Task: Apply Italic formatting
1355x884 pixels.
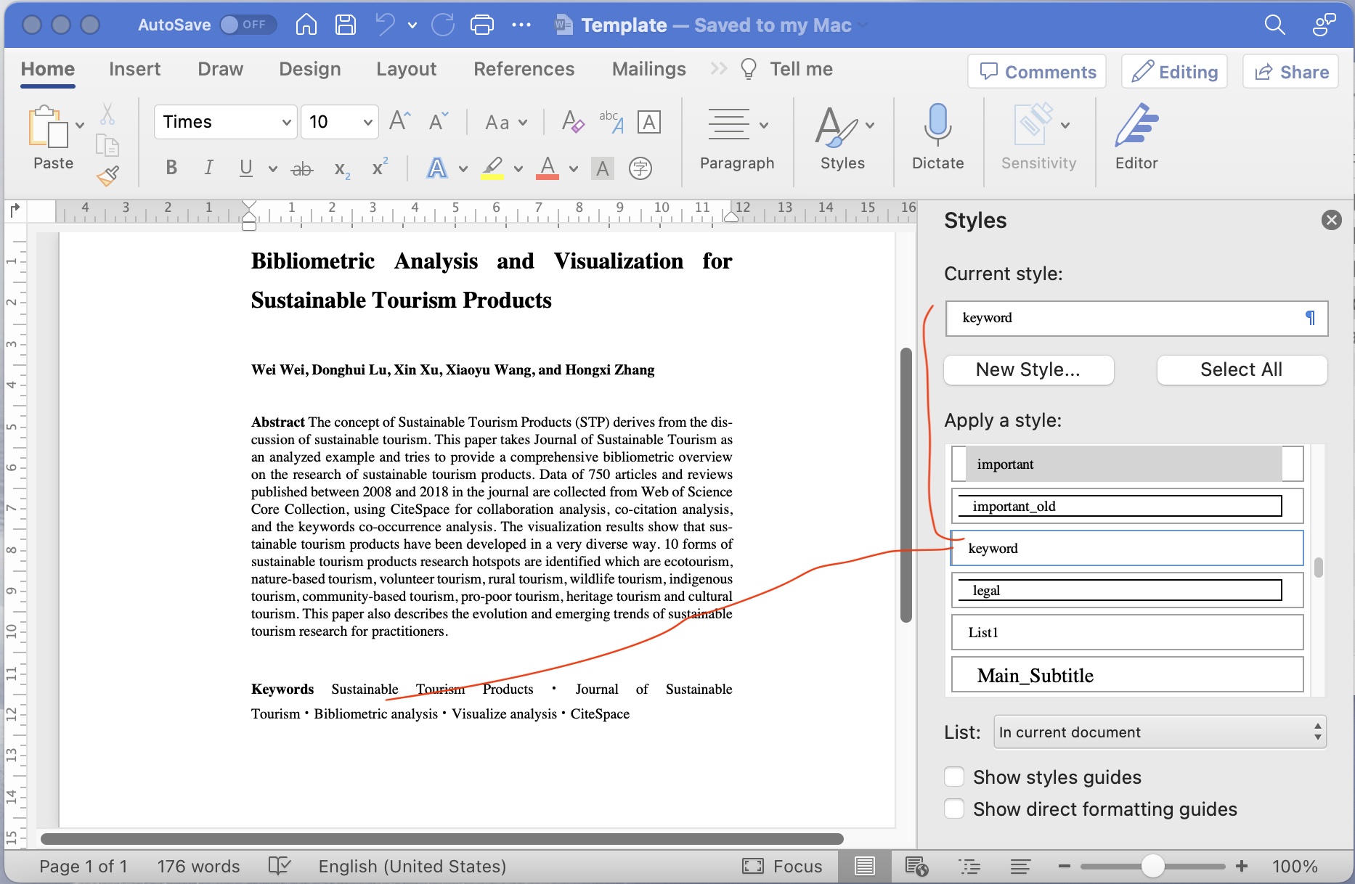Action: pos(208,168)
